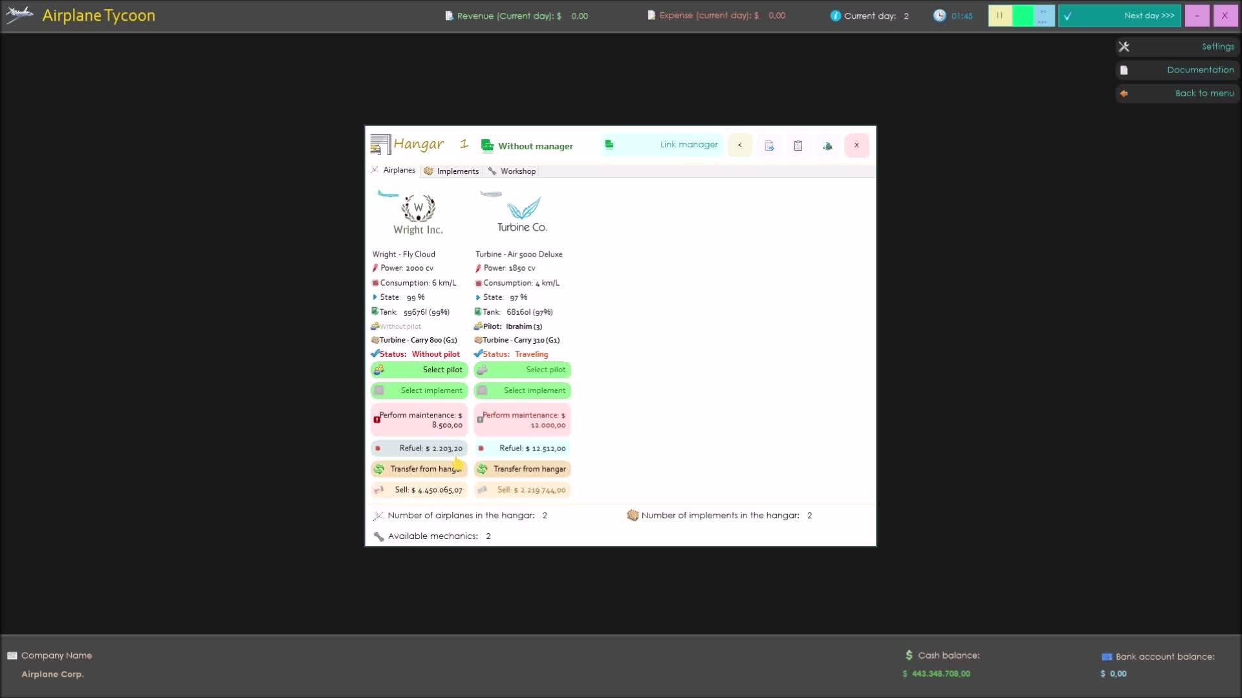
Task: Switch to the Implements tab
Action: (x=452, y=171)
